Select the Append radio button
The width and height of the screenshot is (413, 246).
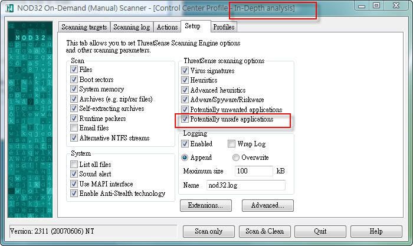[x=185, y=158]
